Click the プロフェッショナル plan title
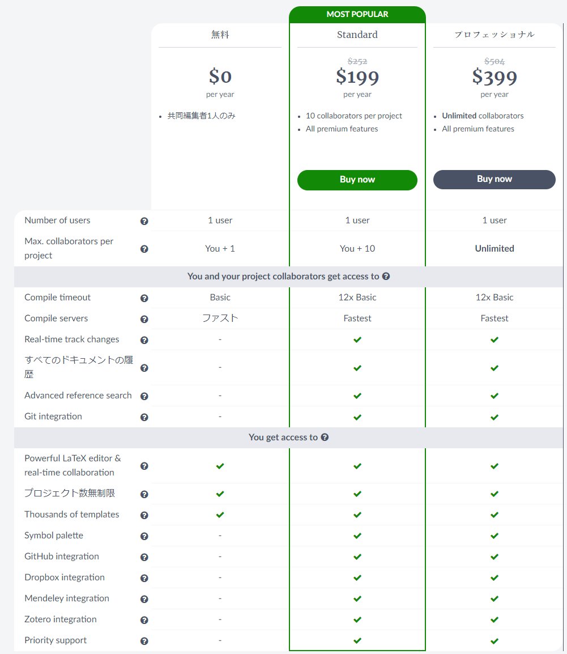Image resolution: width=567 pixels, height=654 pixels. click(494, 35)
